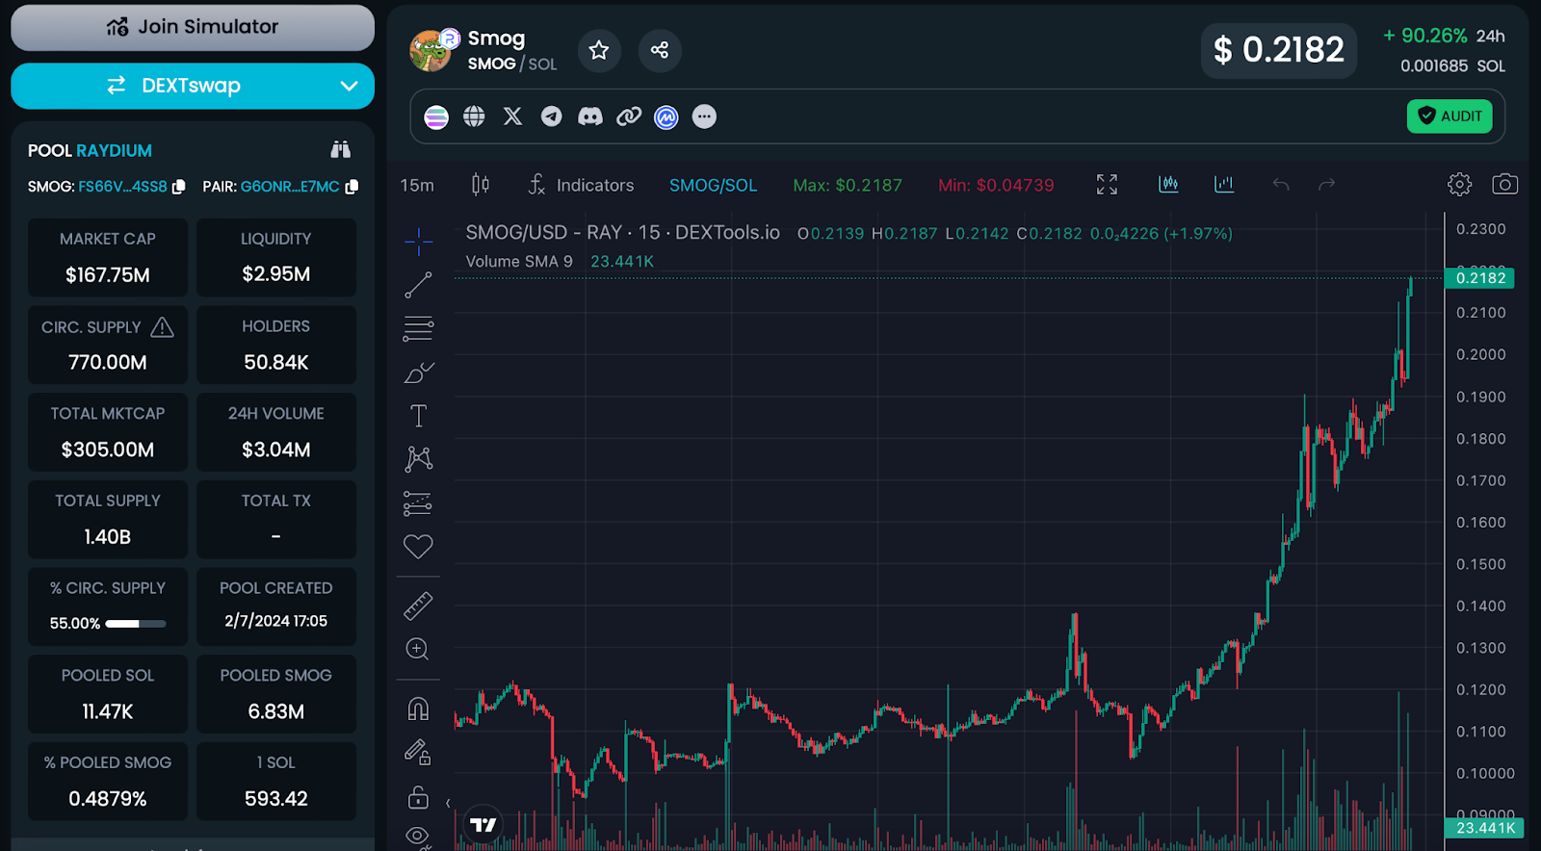Image resolution: width=1541 pixels, height=851 pixels.
Task: Click the LIQUIDITY $2.95M card
Action: [276, 258]
